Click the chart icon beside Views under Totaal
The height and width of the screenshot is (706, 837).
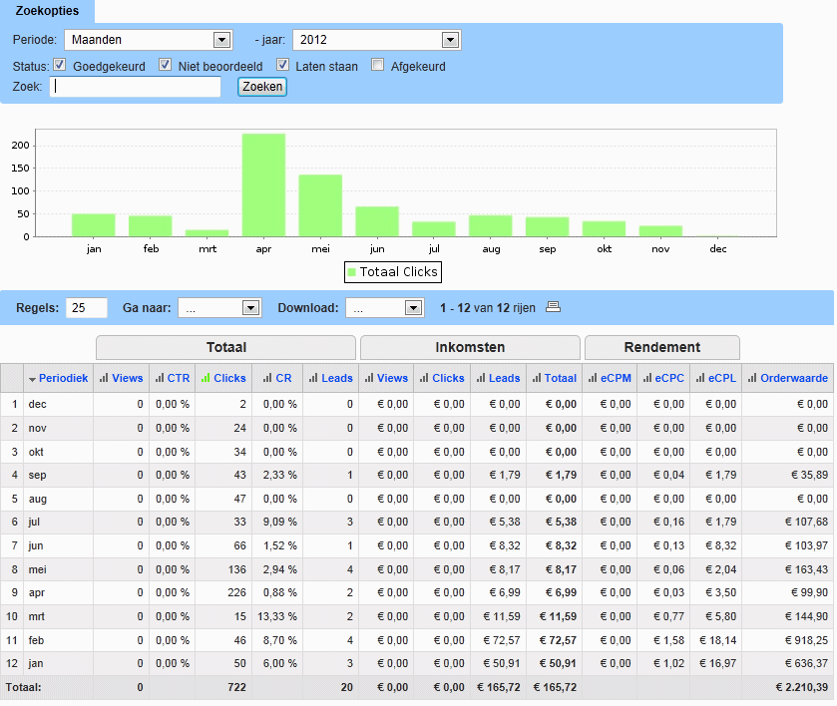104,378
